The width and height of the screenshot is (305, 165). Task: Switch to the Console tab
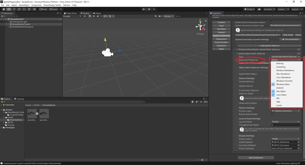click(19, 99)
